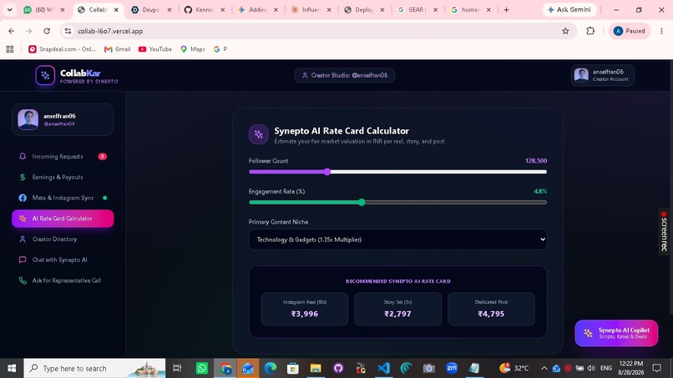Open File Explorer from the taskbar

click(x=316, y=368)
